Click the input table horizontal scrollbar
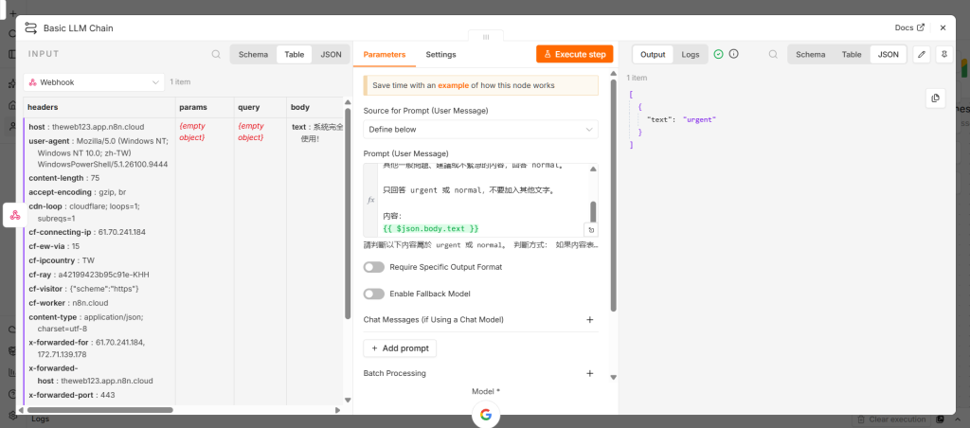The width and height of the screenshot is (970, 428). click(100, 409)
